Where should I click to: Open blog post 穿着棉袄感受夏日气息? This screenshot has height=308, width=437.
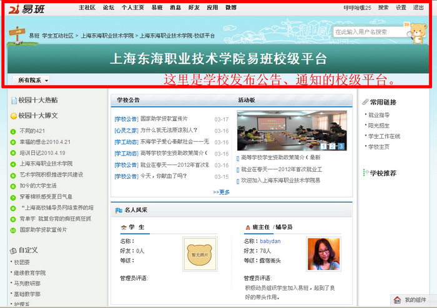(x=46, y=197)
